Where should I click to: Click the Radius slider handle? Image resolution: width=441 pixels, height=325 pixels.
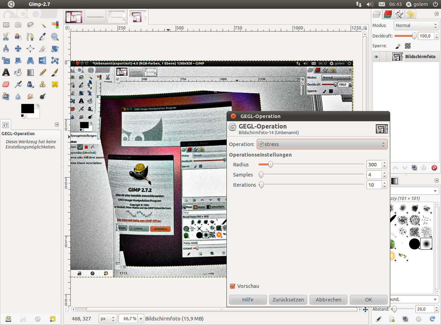click(x=270, y=165)
